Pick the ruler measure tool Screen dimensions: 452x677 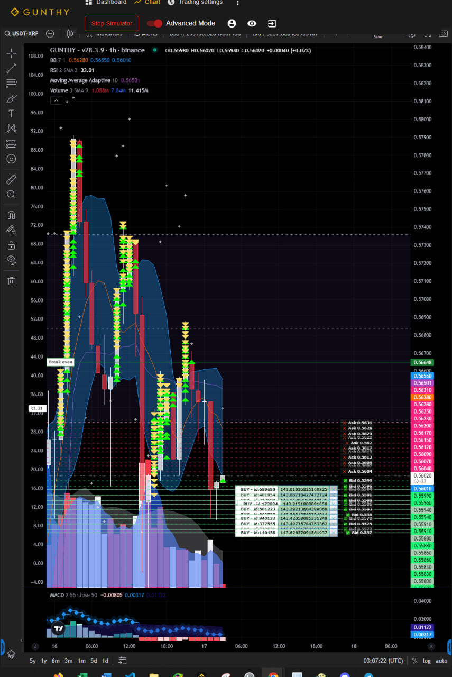(x=11, y=179)
